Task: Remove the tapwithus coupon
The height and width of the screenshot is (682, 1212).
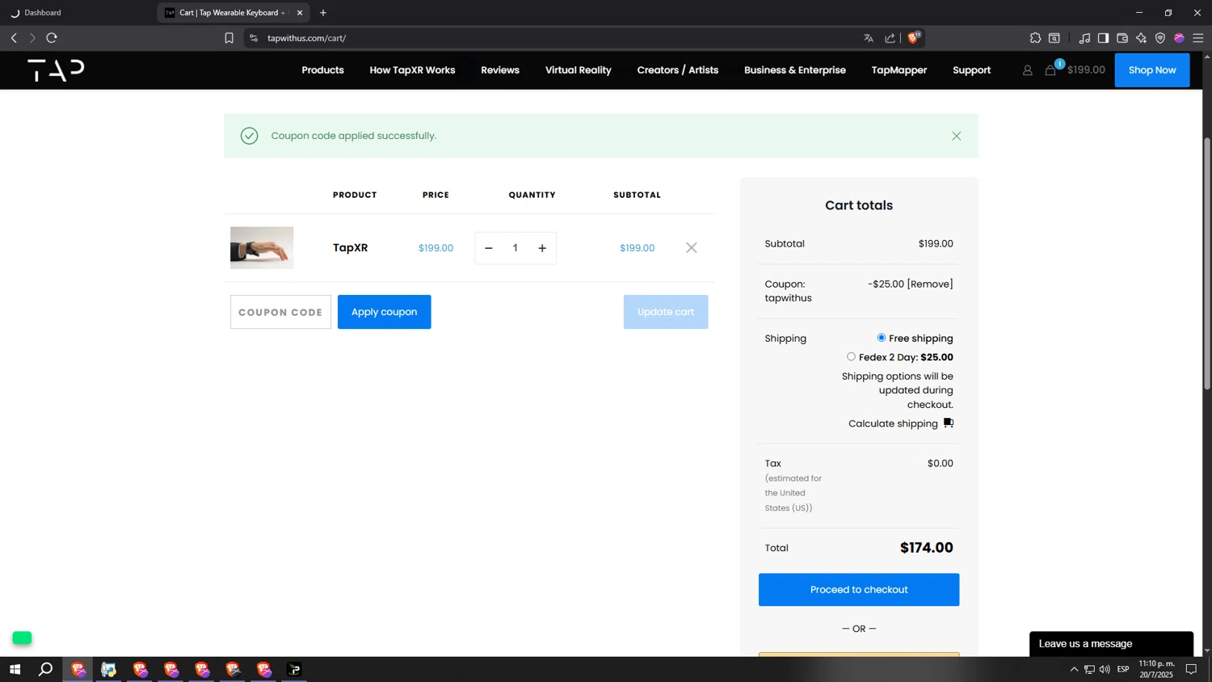Action: coord(930,284)
